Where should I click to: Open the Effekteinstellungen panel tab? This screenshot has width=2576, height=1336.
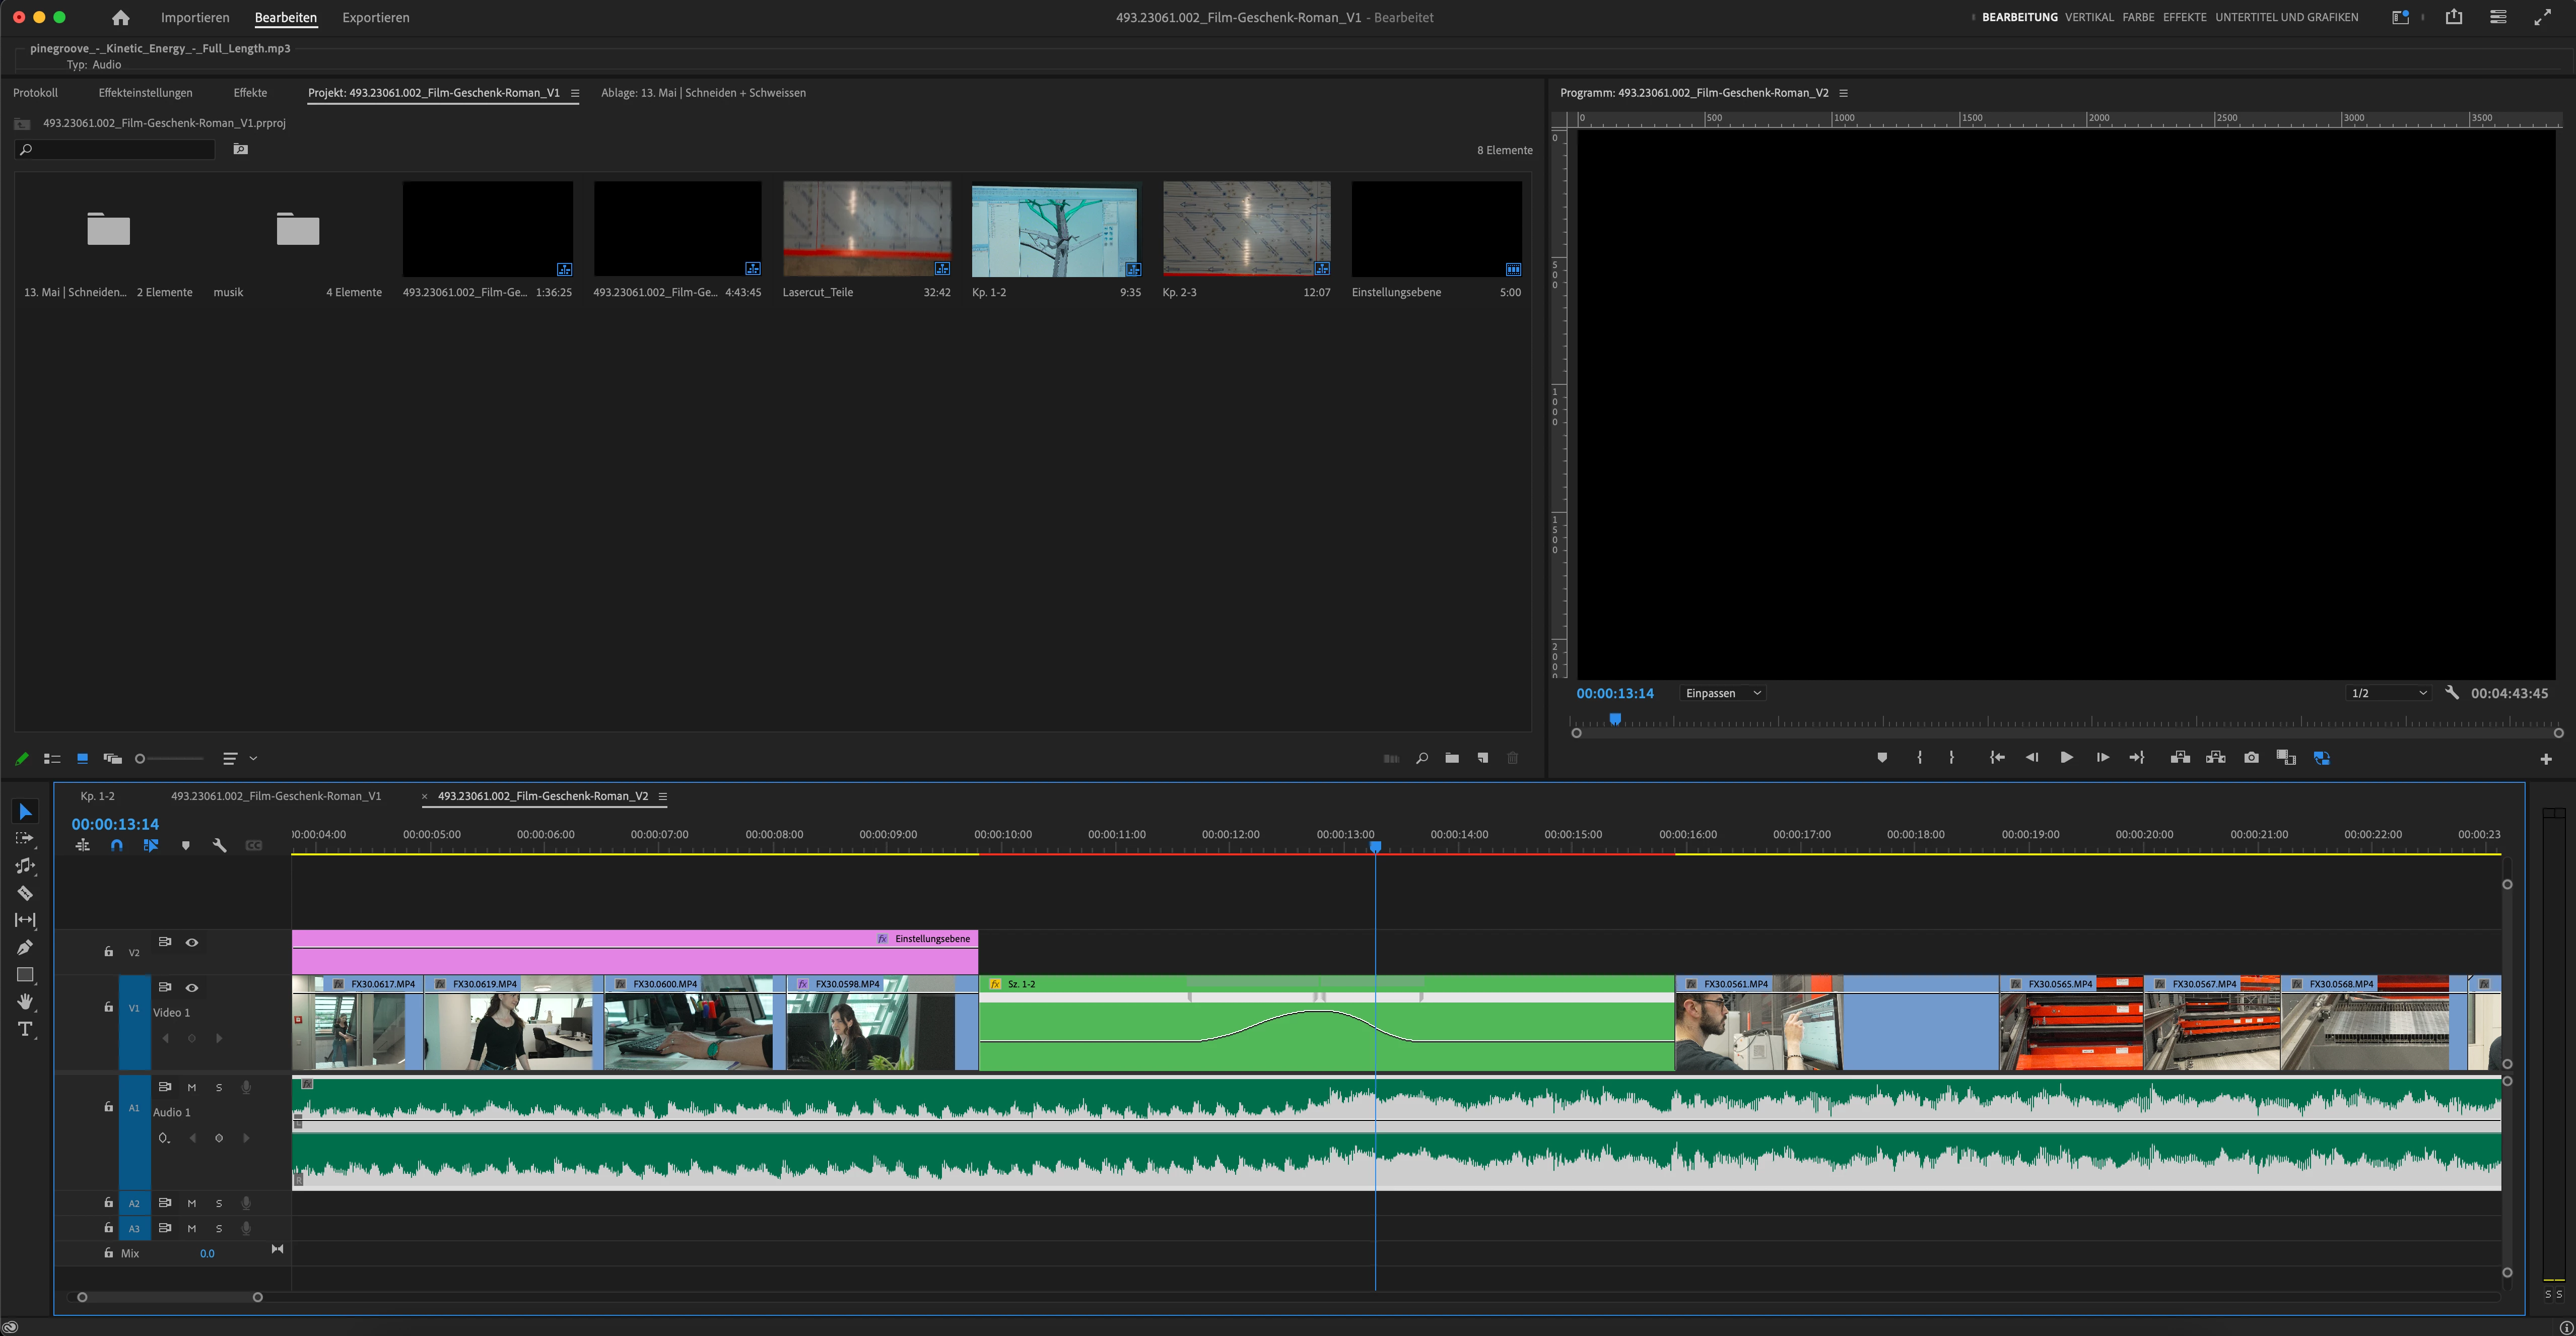(145, 92)
